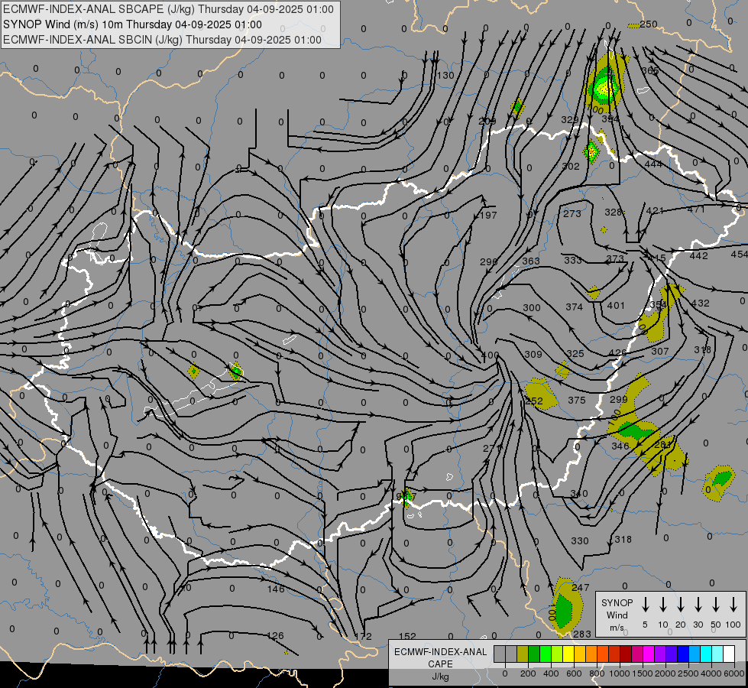The width and height of the screenshot is (748, 688).
Task: Click the map value 471
Action: 696,209
